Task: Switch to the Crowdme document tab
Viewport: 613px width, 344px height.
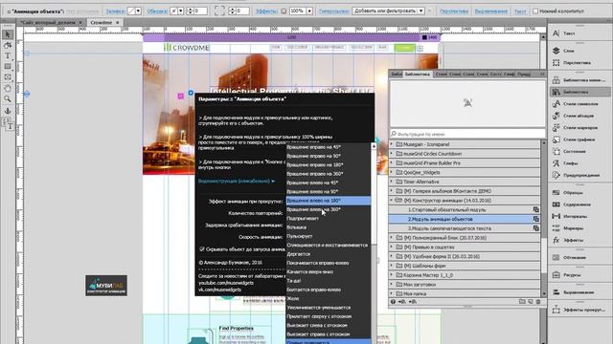Action: point(104,23)
